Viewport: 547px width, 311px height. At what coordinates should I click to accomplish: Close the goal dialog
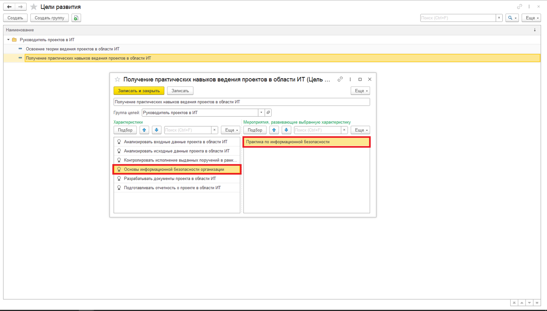[370, 79]
